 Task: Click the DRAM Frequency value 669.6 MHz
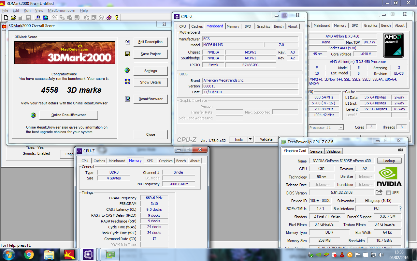tap(154, 198)
